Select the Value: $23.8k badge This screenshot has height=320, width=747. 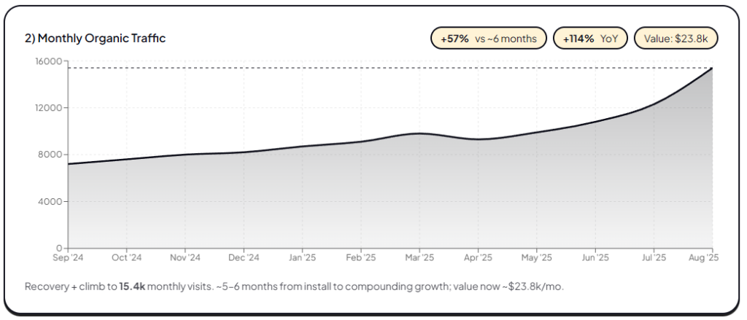click(x=676, y=38)
